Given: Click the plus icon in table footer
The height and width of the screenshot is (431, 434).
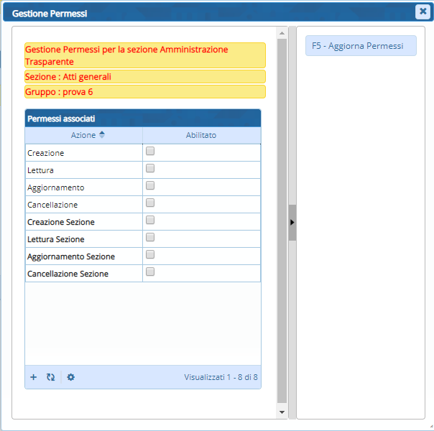Looking at the screenshot, I should click(x=33, y=376).
